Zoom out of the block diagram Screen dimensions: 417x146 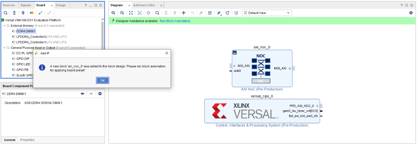click(x=122, y=13)
